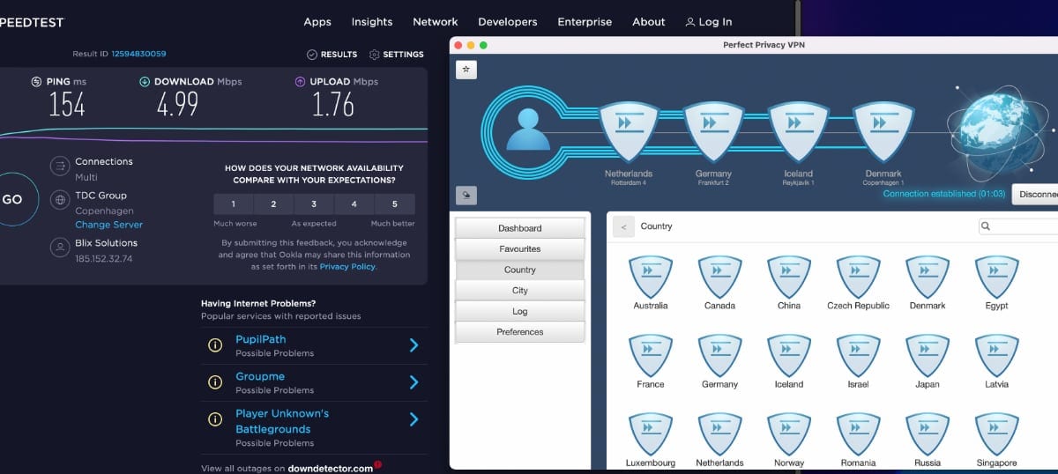Image resolution: width=1058 pixels, height=474 pixels.
Task: Click the Denmark Copenhagen 1 hop shield
Action: 883,131
